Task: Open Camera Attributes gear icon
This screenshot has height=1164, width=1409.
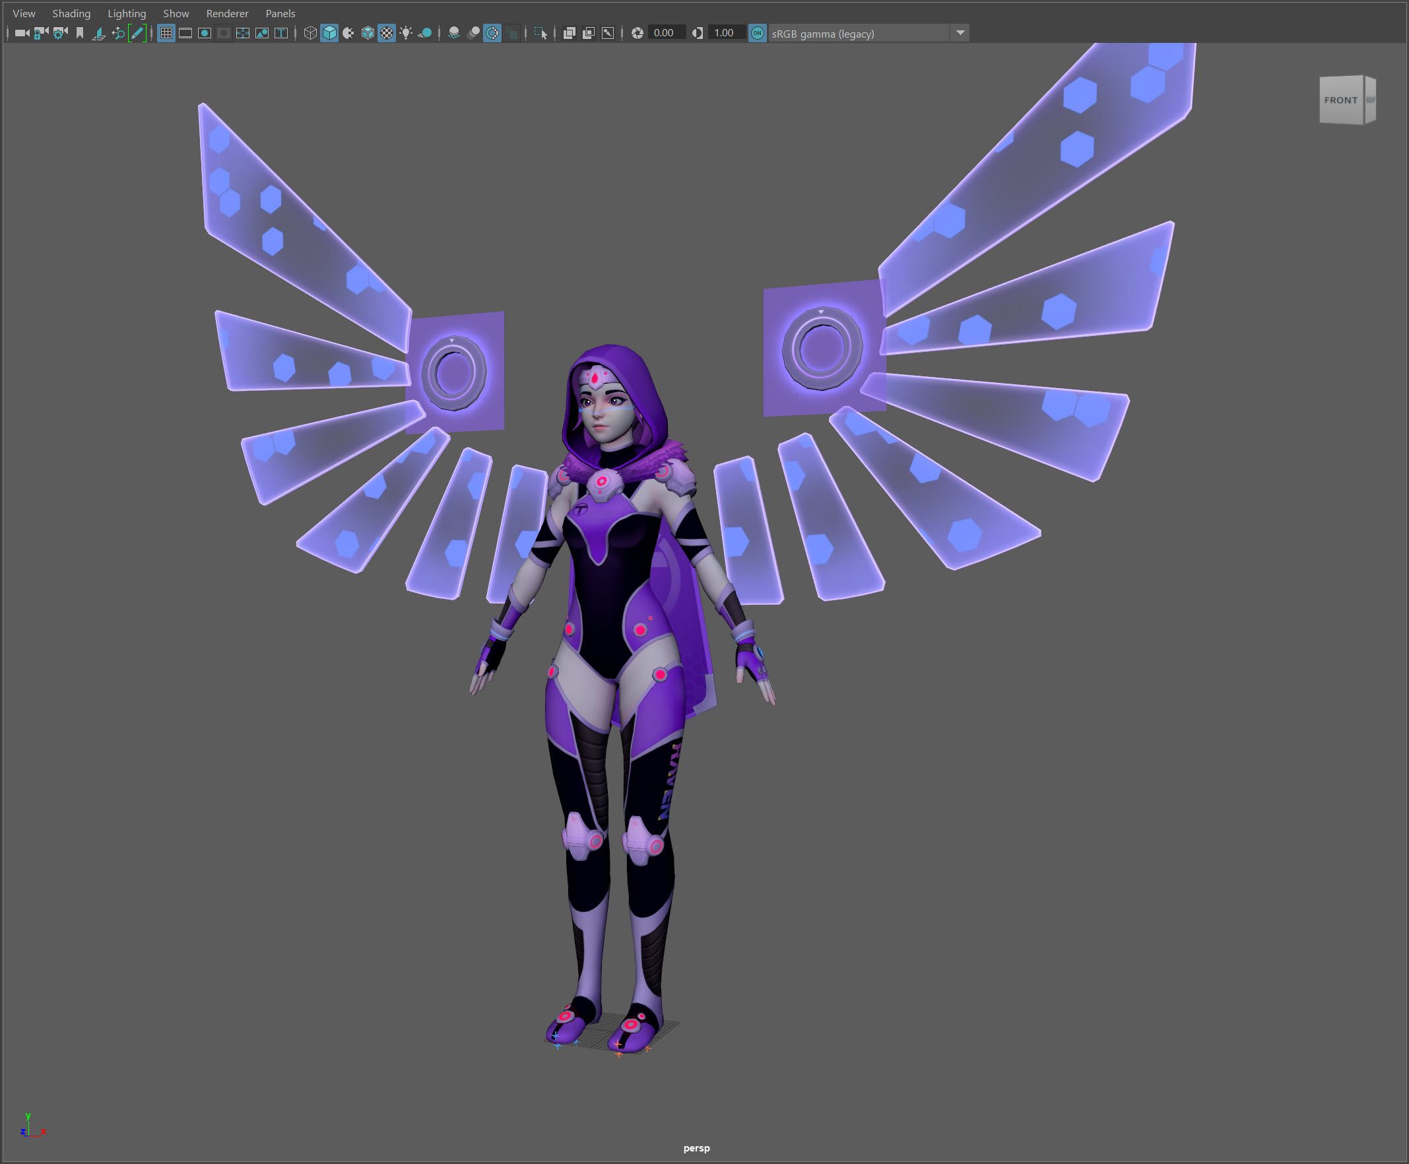Action: click(x=60, y=33)
